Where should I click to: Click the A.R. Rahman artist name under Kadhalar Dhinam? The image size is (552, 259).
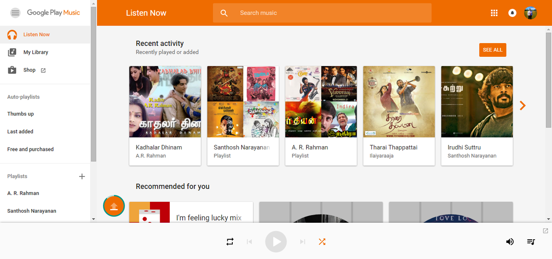(x=151, y=156)
